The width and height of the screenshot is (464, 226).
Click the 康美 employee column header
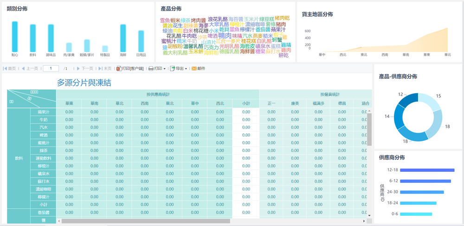coord(295,104)
